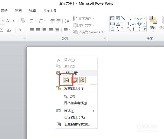Select the Isosceles Triangle shape
Screen dimensions: 164x139
coord(118,24)
